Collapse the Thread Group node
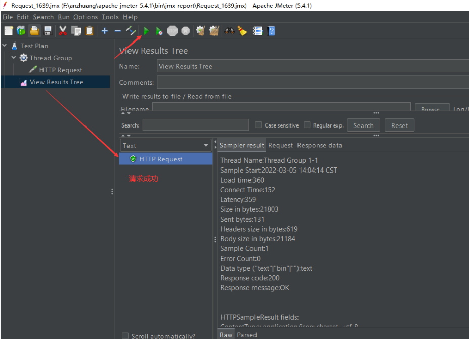 click(14, 58)
